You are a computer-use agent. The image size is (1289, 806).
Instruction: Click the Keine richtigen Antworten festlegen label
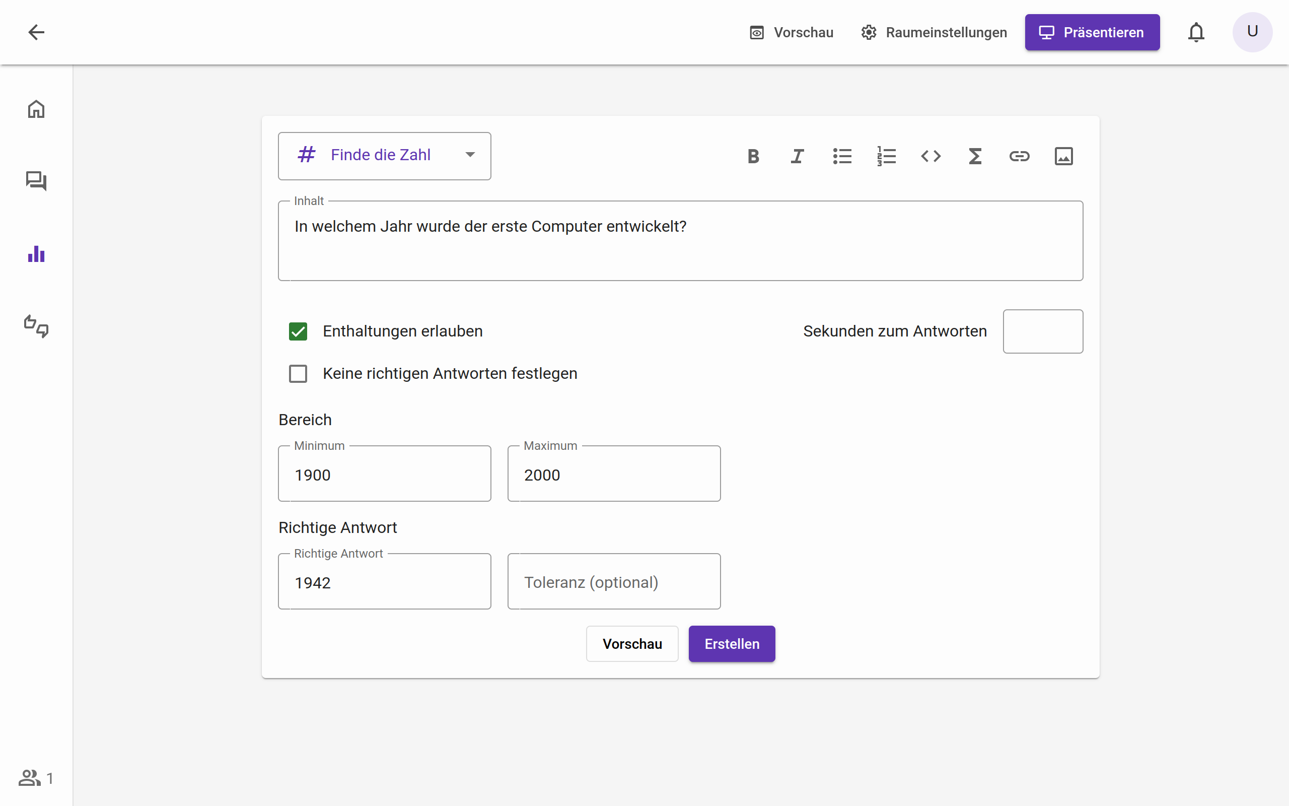point(450,374)
